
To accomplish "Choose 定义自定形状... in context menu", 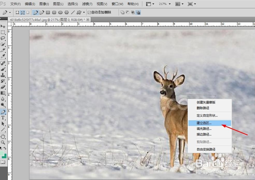I will tap(210, 116).
